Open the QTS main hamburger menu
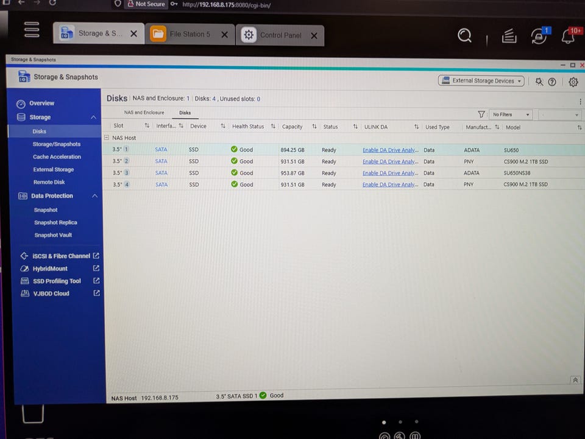The height and width of the screenshot is (439, 585). tap(32, 29)
